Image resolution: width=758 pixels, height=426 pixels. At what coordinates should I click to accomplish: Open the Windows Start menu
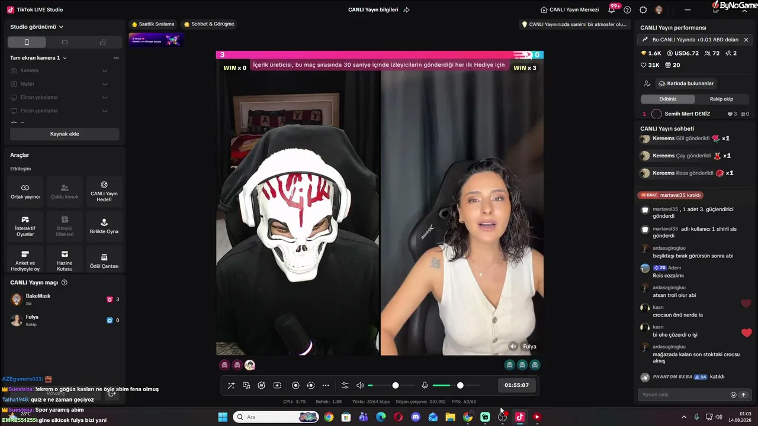[223, 417]
